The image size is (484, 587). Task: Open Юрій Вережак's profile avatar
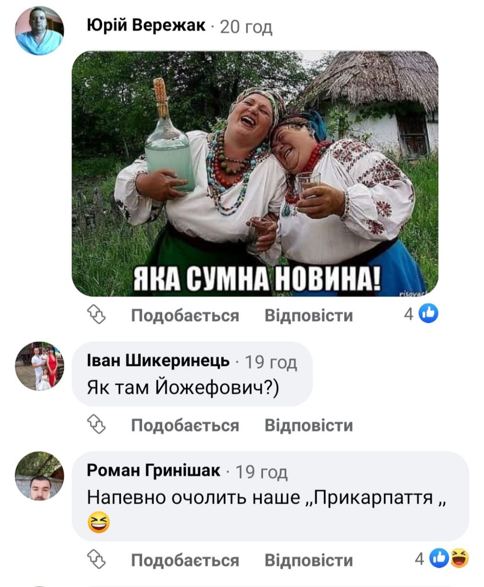click(x=39, y=31)
